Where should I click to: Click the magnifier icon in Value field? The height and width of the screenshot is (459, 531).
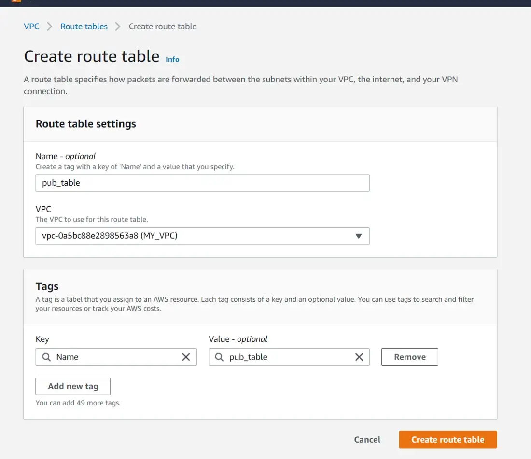pos(219,357)
